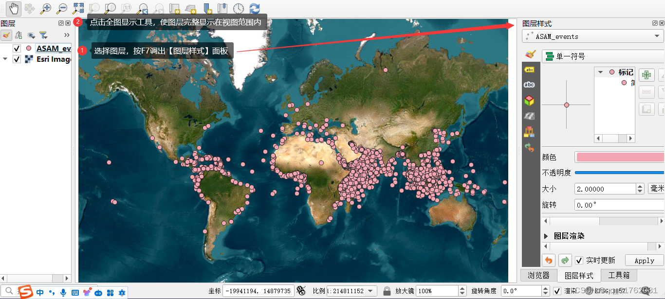
Task: Select the History green arrow tab icon
Action: coord(529,147)
